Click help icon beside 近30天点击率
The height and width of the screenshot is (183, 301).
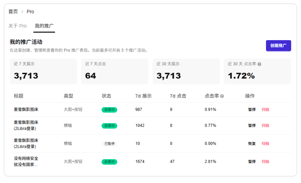(260, 64)
